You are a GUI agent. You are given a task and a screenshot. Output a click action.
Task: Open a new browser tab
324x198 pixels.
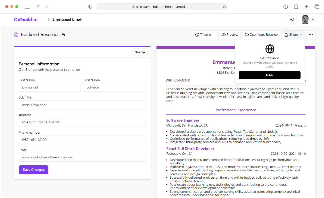pyautogui.click(x=306, y=7)
